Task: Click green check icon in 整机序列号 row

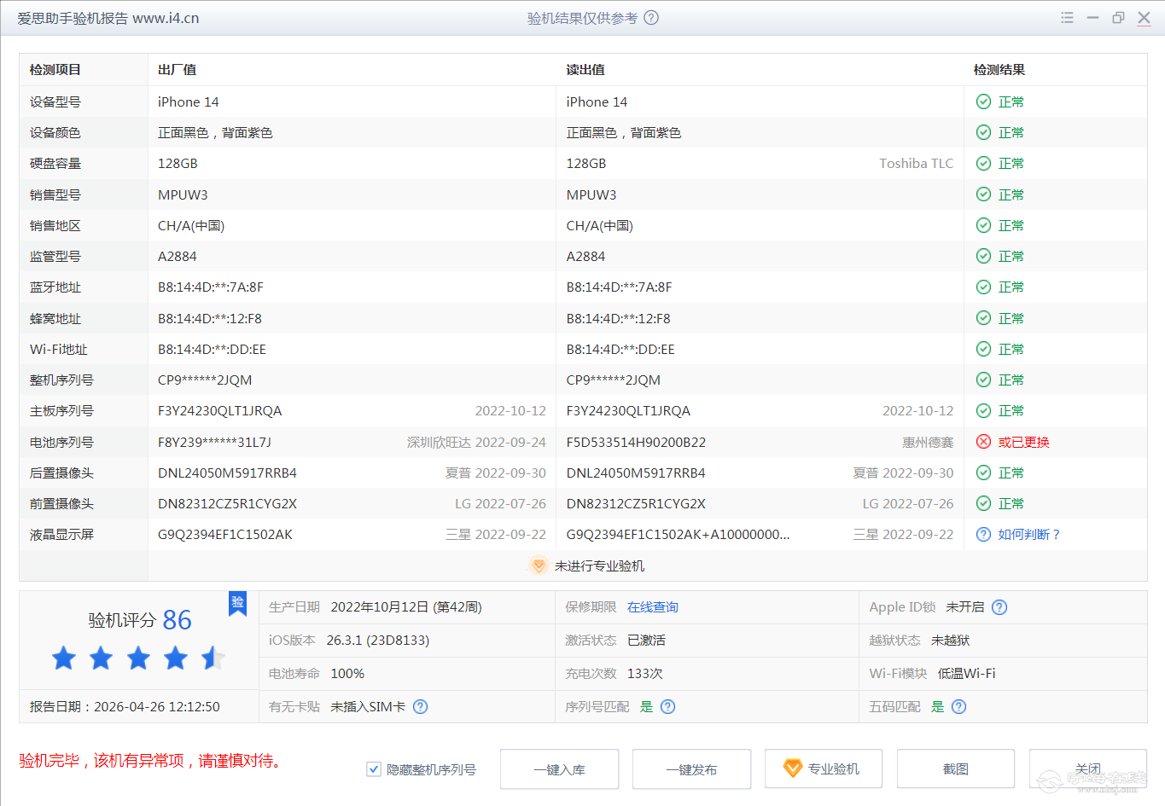Action: (983, 380)
